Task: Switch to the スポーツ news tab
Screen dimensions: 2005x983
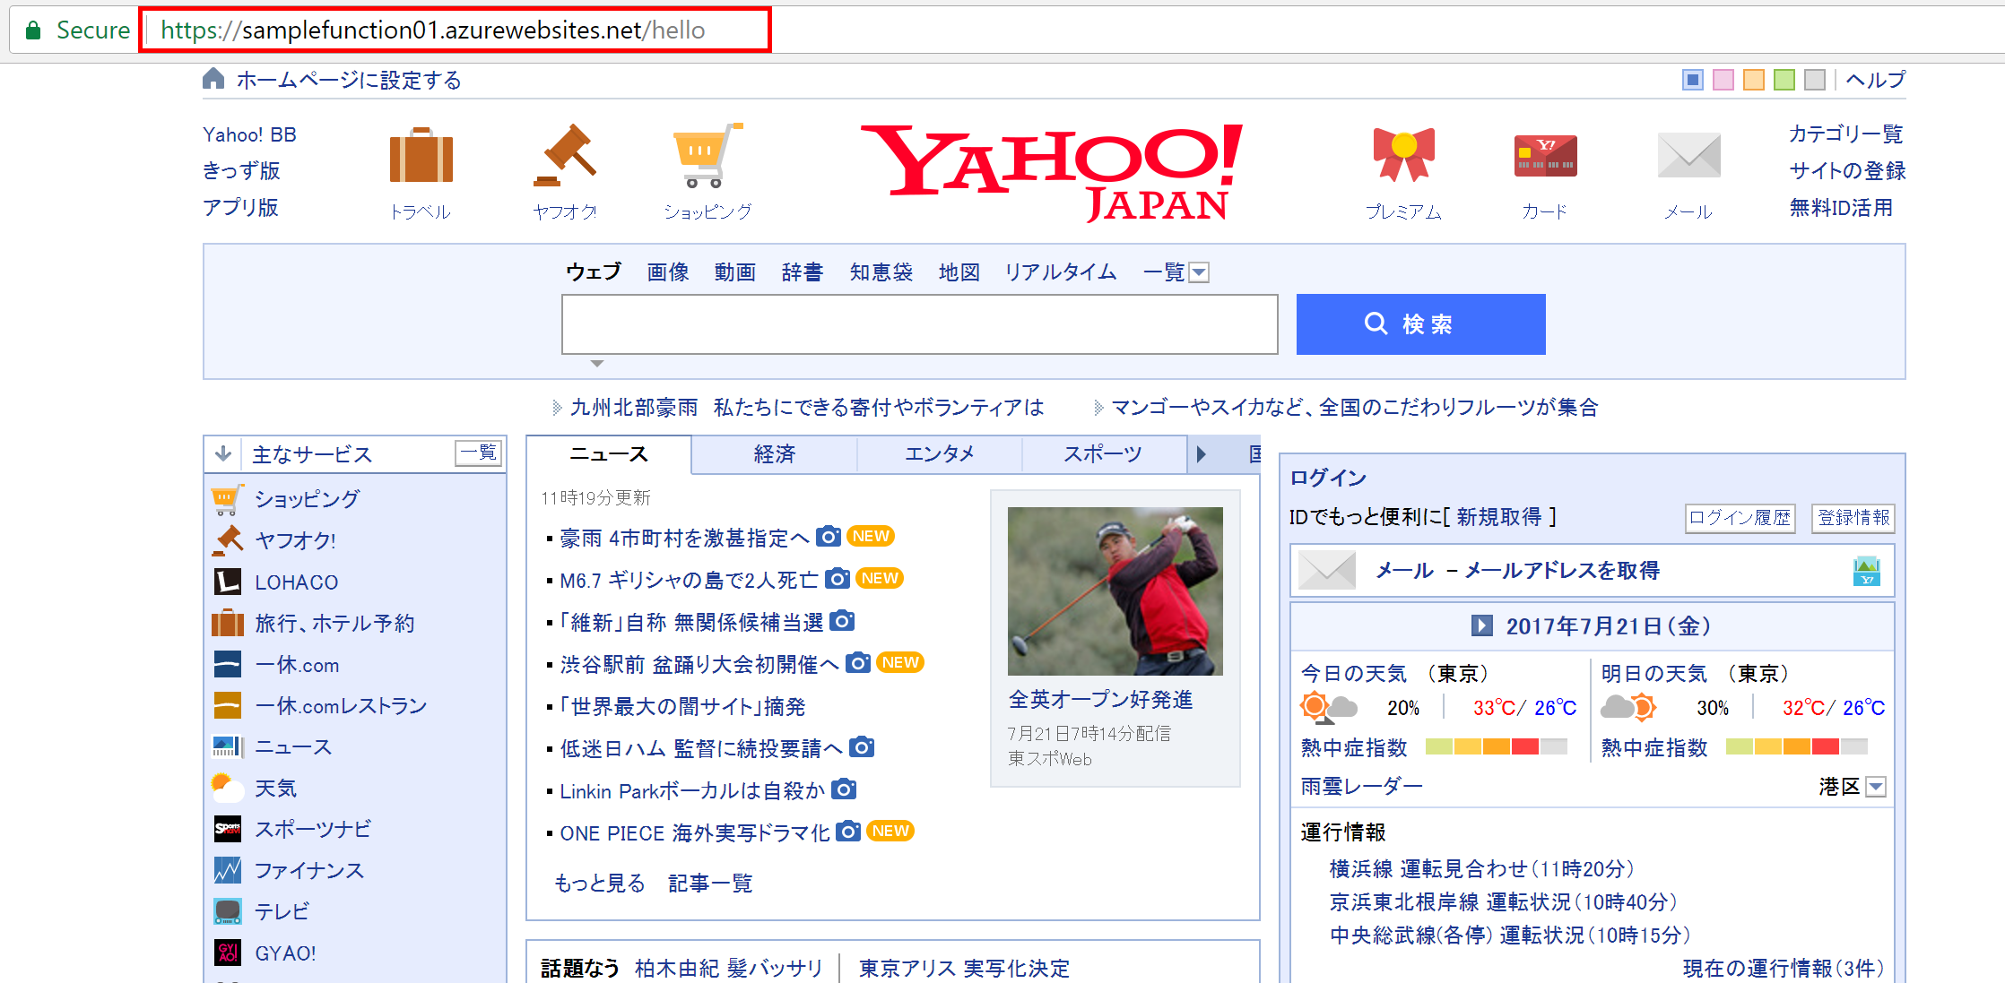Action: (1104, 454)
